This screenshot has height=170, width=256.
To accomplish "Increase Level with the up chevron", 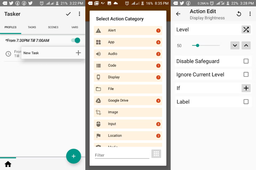I will pos(246,45).
